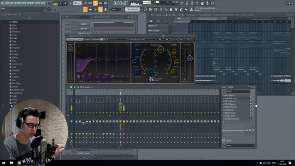Open the mixer output dropdown at bottom
This screenshot has height=166, width=295.
(x=240, y=146)
